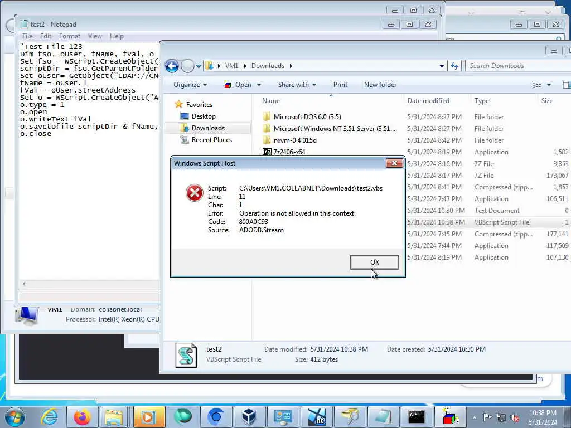The height and width of the screenshot is (428, 571).
Task: Select the nxvm-0.4.015d folder
Action: [295, 140]
